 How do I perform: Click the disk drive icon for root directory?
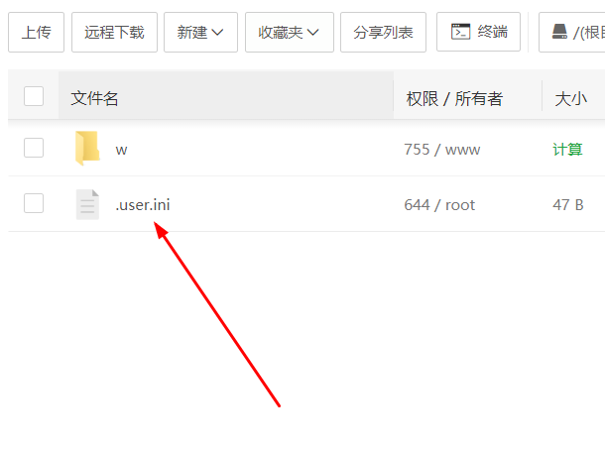click(559, 32)
